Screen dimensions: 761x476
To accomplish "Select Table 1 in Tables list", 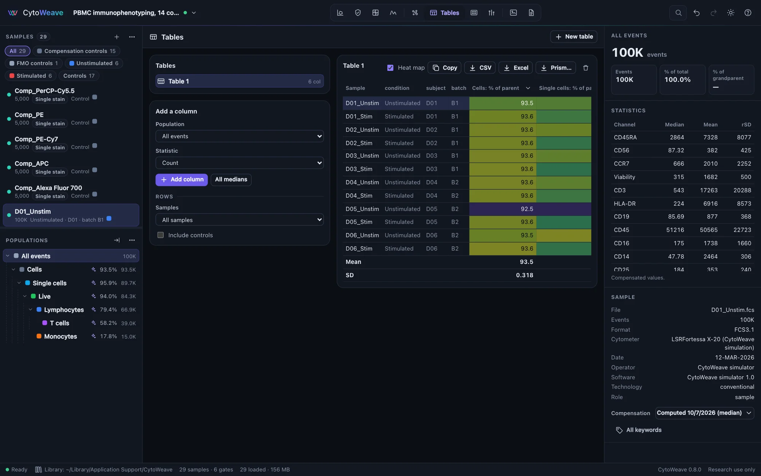I will 239,81.
